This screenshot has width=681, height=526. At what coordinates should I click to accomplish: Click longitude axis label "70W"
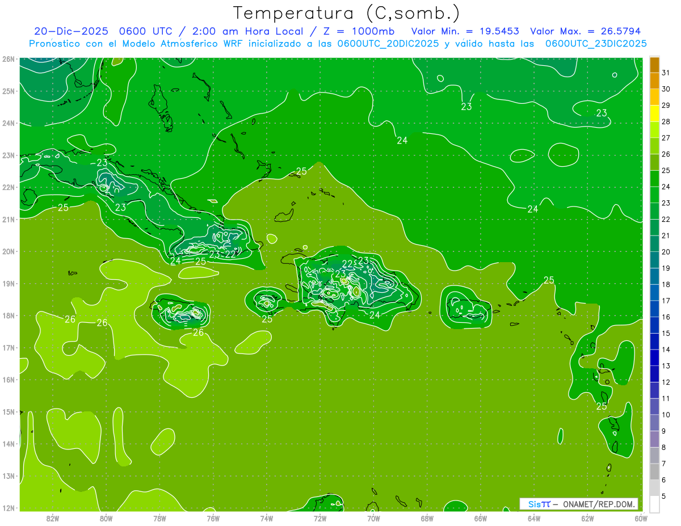[x=373, y=518]
